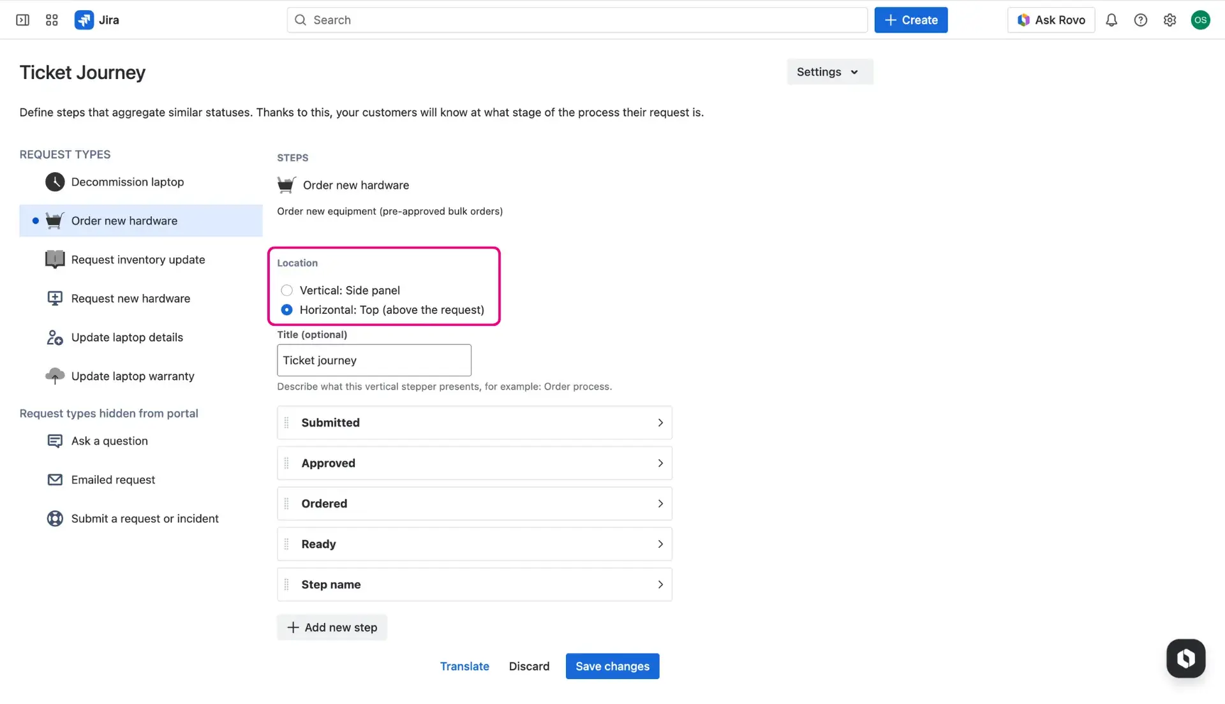Open the help question mark icon
The width and height of the screenshot is (1225, 704).
point(1141,20)
